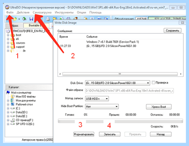The height and width of the screenshot is (146, 189).
Task: Click the message log scroll right arrow
Action: (x=181, y=74)
